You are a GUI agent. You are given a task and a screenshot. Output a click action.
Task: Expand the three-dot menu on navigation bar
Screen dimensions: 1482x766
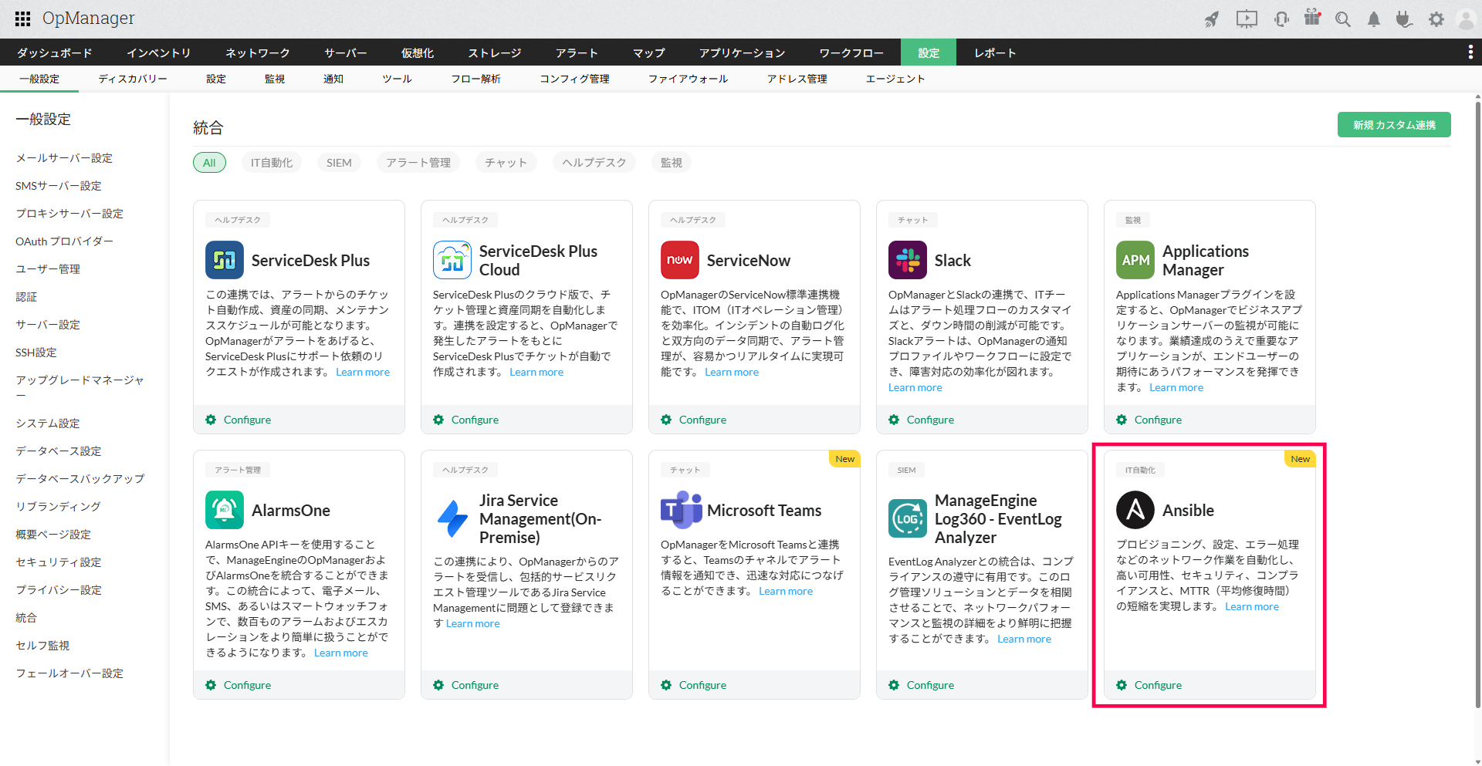1470,52
